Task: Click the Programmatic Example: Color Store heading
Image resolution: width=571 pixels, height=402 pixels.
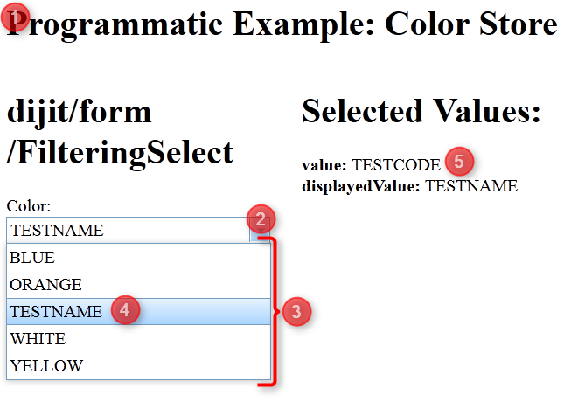Action: [x=282, y=24]
